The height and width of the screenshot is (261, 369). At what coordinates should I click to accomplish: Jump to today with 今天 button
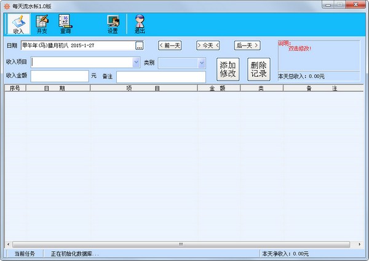pos(208,45)
